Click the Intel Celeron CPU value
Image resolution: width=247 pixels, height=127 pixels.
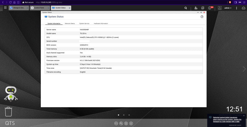tap(99, 37)
